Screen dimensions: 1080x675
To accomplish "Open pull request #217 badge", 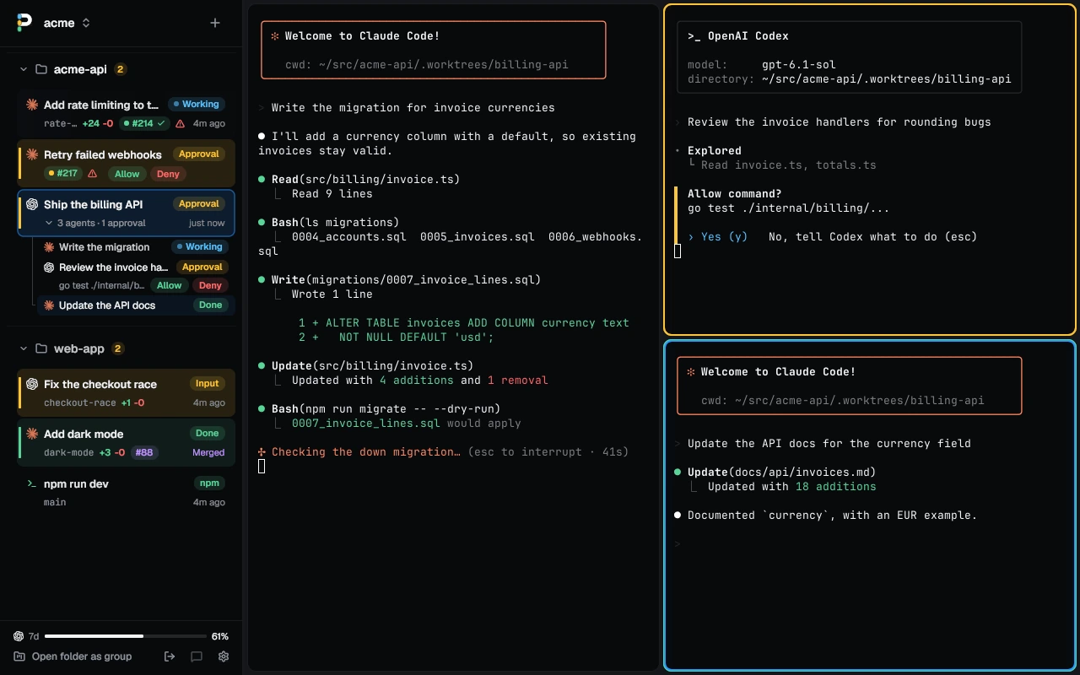I will click(63, 174).
